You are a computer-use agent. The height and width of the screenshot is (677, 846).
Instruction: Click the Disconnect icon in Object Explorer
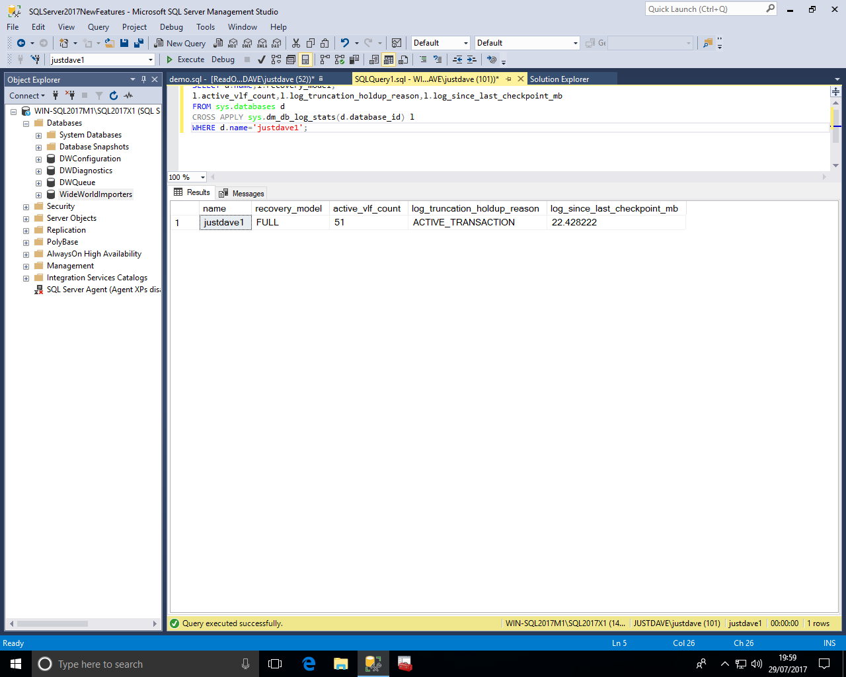(x=70, y=96)
